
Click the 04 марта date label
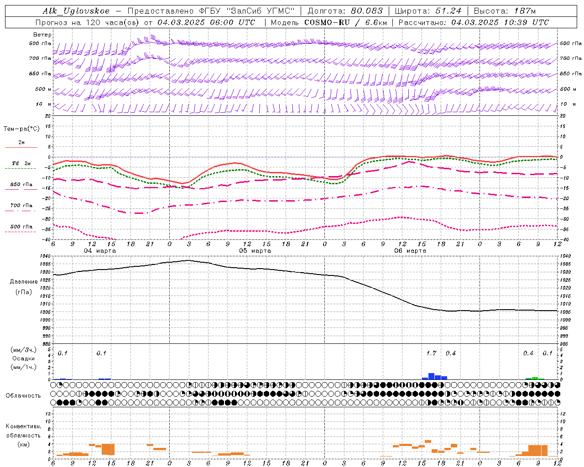point(100,251)
